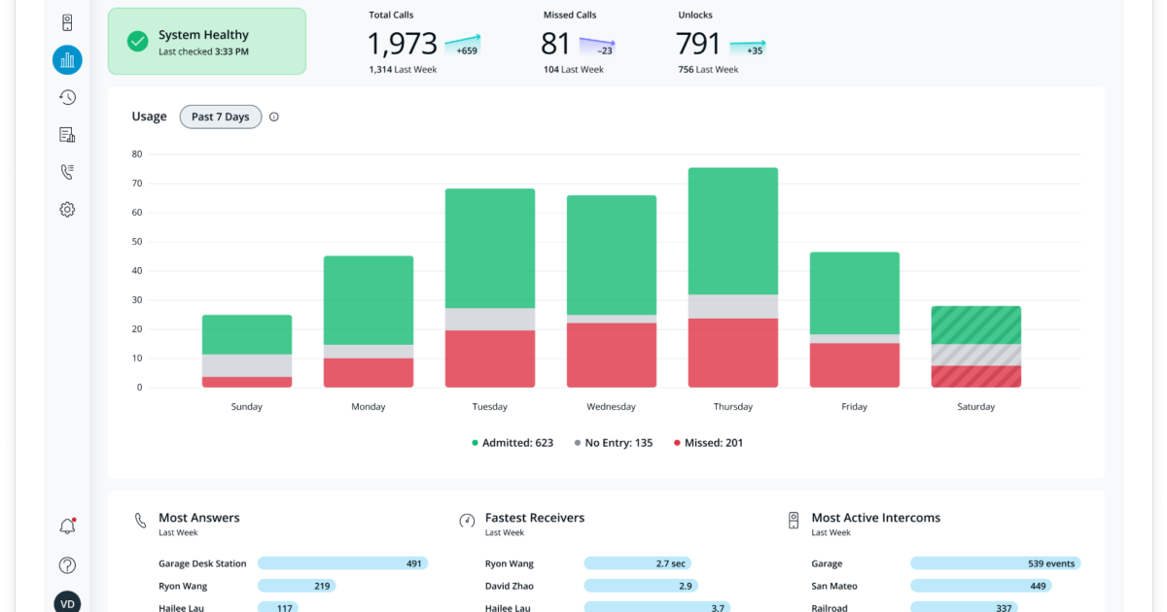
Task: Click the Missed Calls value 81
Action: [555, 44]
